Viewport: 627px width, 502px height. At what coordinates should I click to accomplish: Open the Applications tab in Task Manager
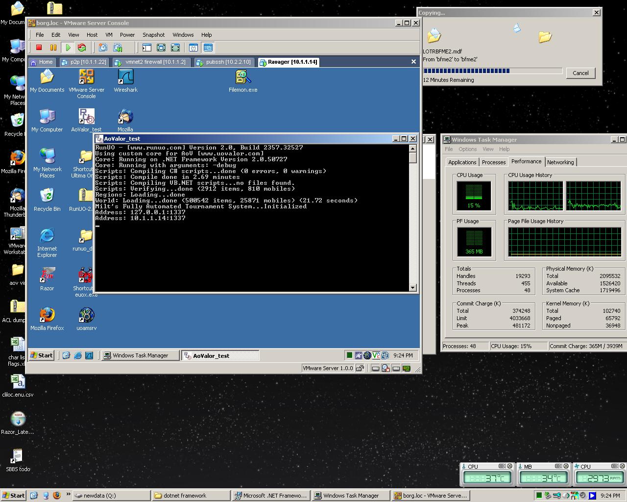462,162
